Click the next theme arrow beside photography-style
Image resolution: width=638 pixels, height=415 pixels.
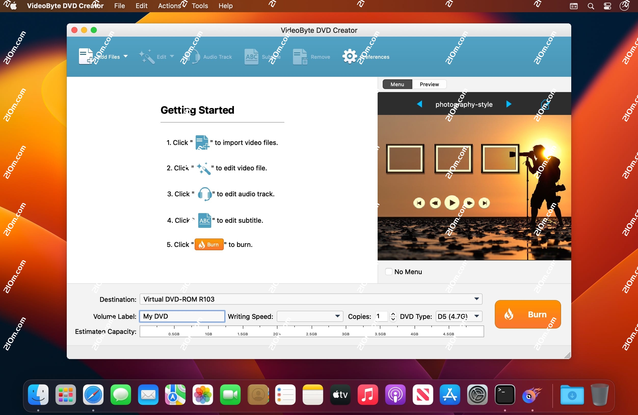509,104
